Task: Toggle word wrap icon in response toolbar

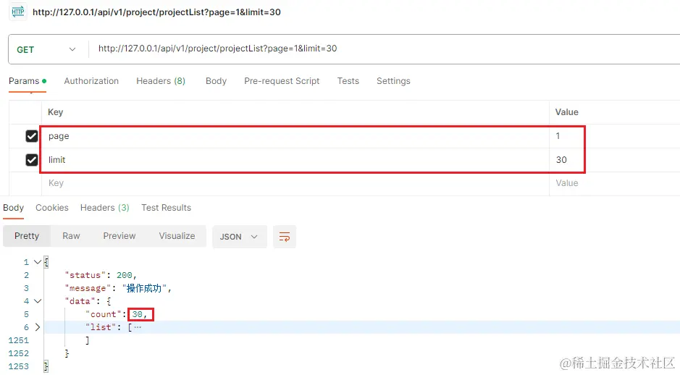Action: click(285, 237)
